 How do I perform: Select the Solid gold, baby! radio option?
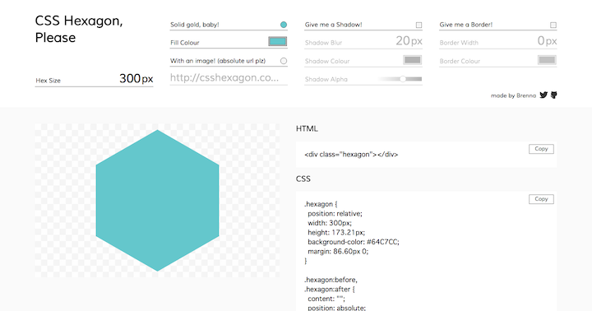[x=284, y=25]
